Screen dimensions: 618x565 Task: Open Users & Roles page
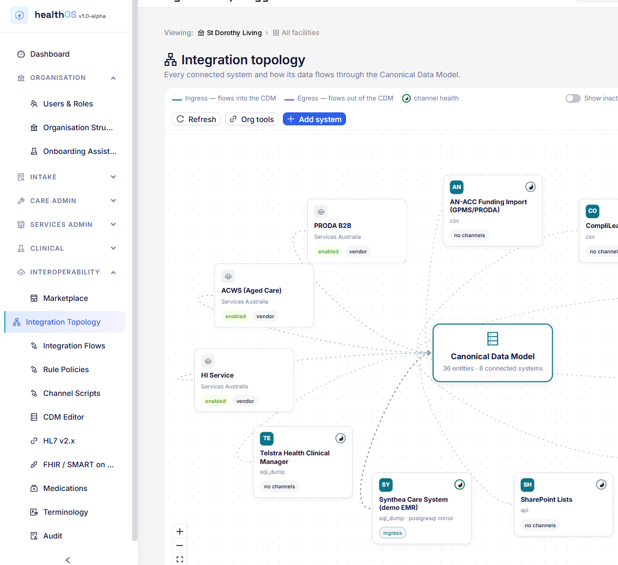pyautogui.click(x=68, y=104)
